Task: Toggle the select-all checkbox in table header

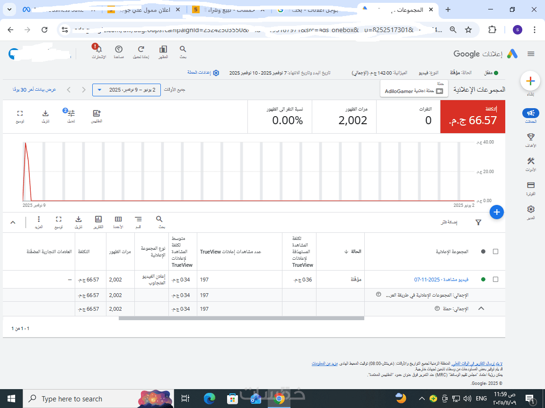Action: pos(495,252)
